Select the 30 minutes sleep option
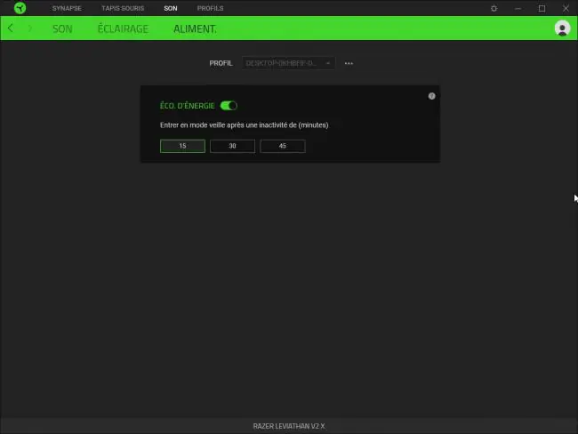The image size is (578, 434). tap(232, 146)
